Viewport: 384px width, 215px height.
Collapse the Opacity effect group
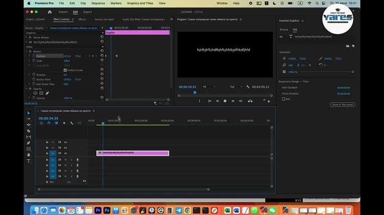pos(27,89)
